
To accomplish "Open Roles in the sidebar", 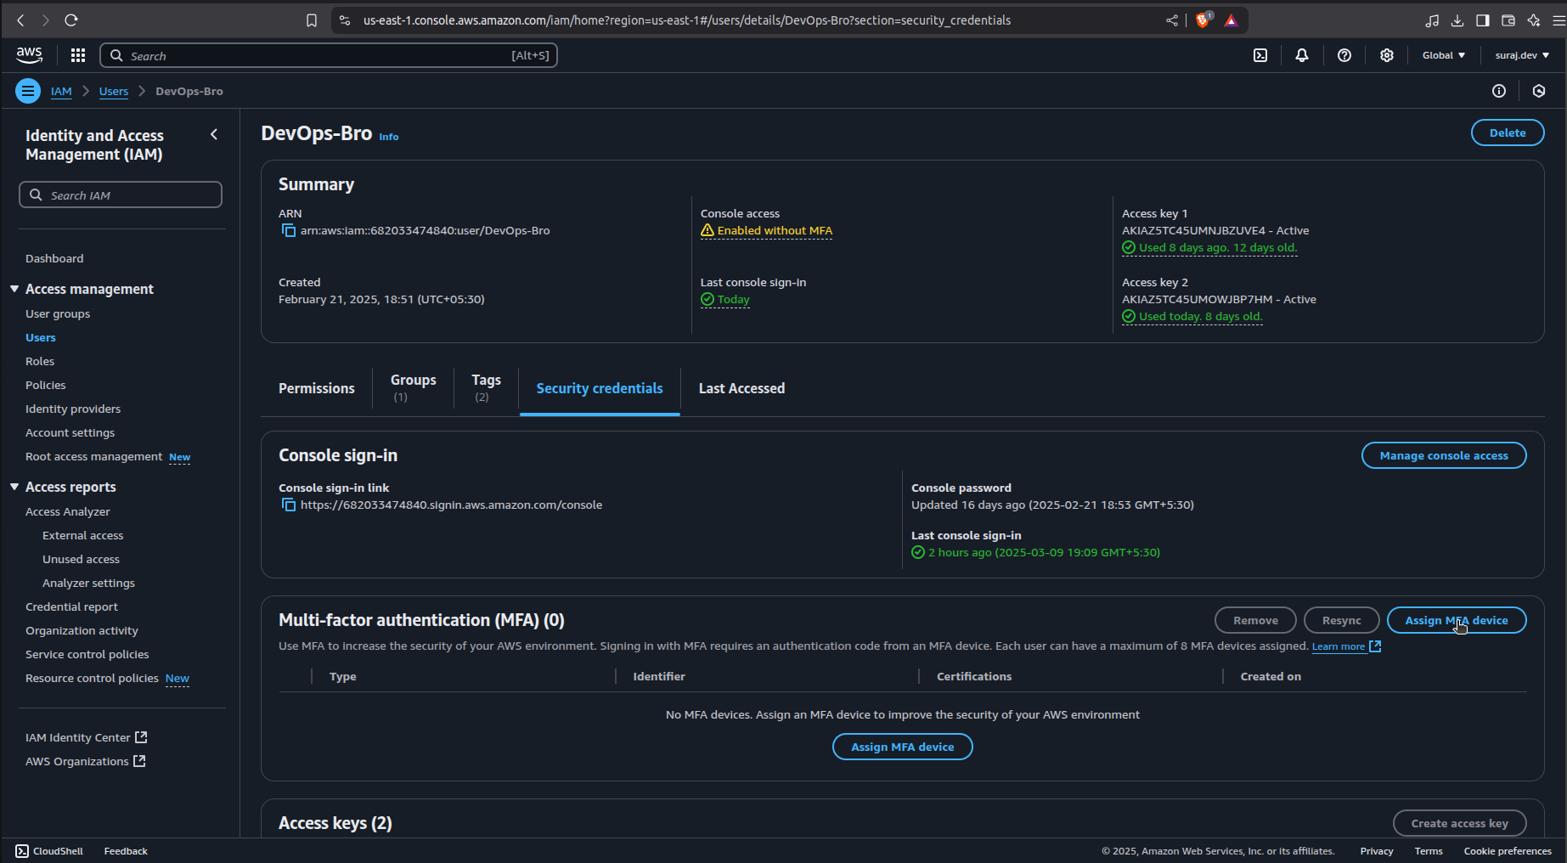I will tap(40, 361).
